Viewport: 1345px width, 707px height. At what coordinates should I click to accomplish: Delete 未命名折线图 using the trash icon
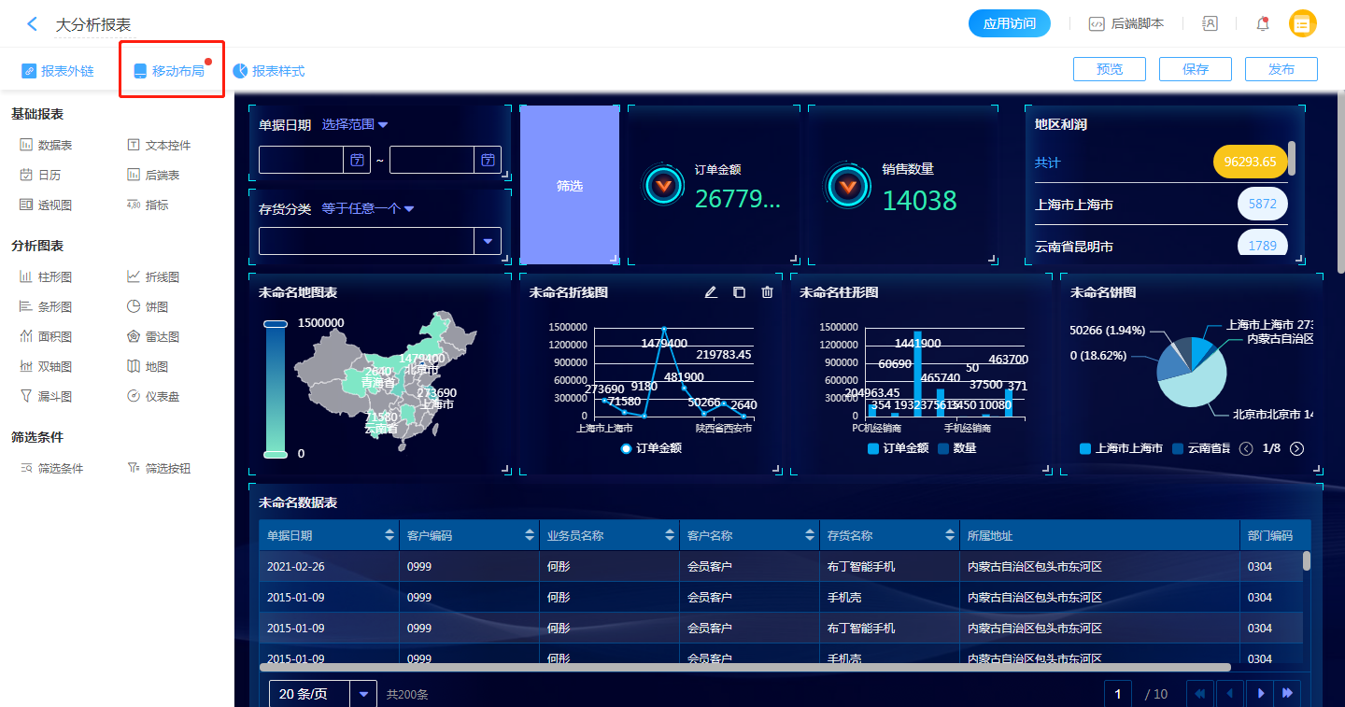(768, 292)
